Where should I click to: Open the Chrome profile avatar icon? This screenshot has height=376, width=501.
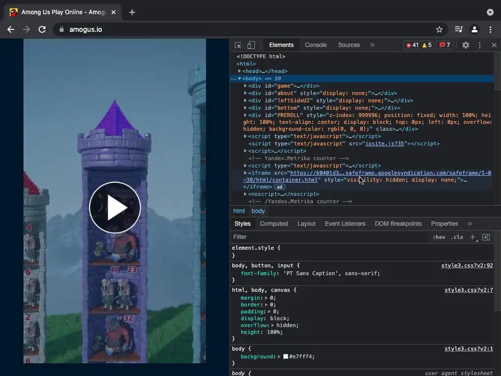475,29
